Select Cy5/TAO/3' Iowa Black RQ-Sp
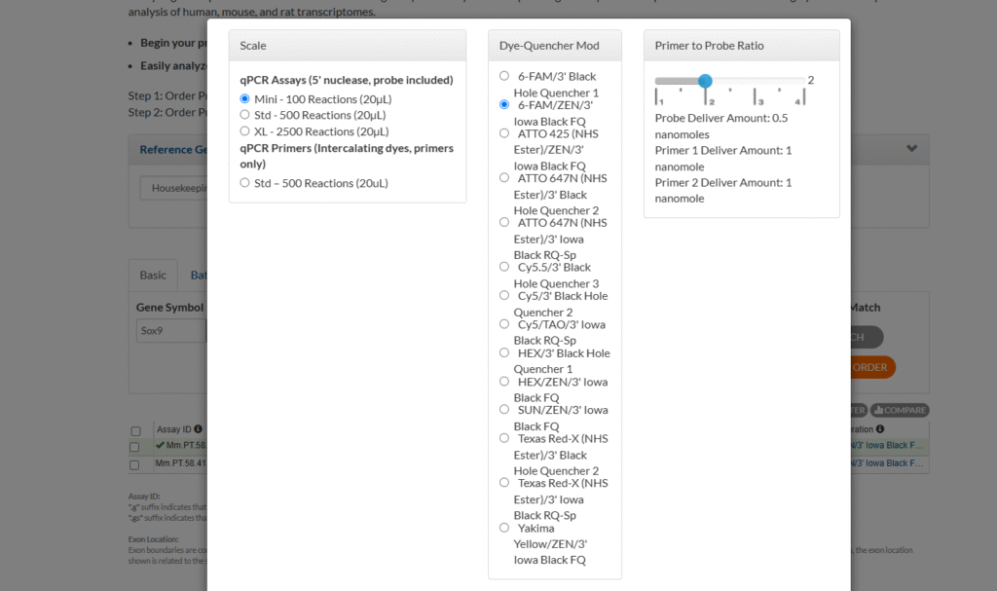The height and width of the screenshot is (591, 997). point(503,324)
